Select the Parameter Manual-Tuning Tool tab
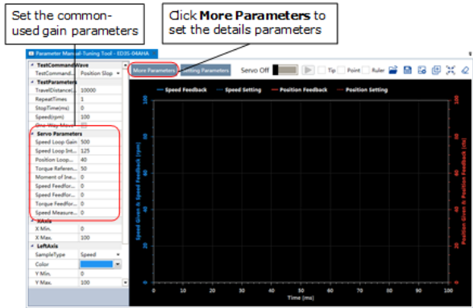 click(92, 53)
